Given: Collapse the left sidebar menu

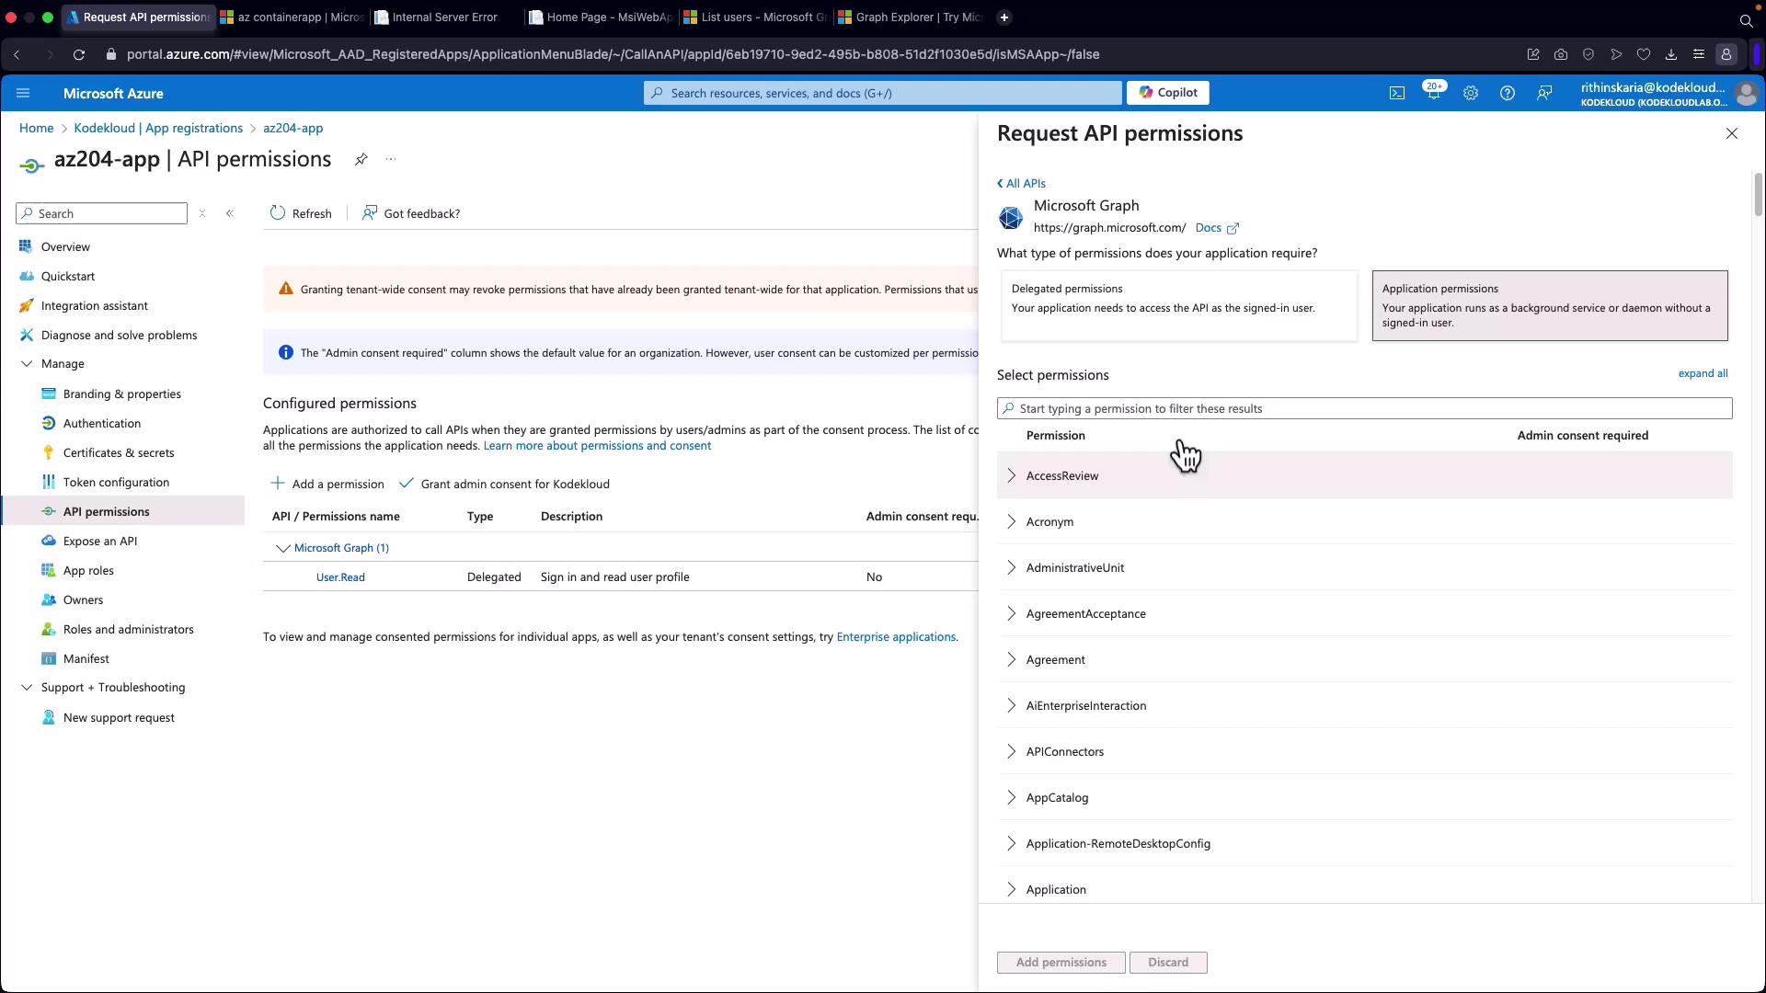Looking at the screenshot, I should coord(230,213).
